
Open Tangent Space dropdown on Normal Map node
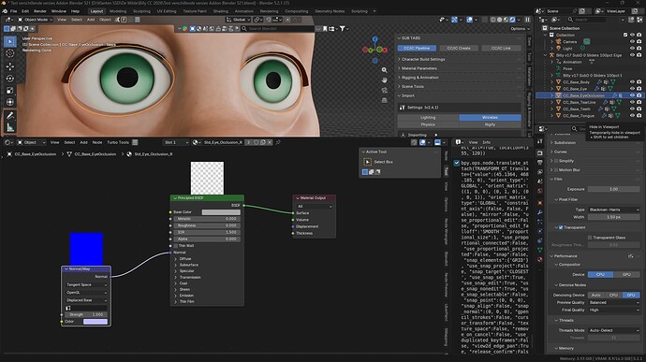(x=86, y=284)
